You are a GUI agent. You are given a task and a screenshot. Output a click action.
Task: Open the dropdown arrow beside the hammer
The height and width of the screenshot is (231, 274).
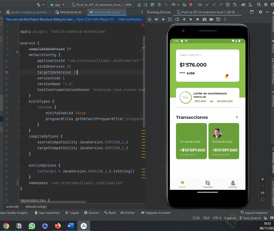coord(43,5)
